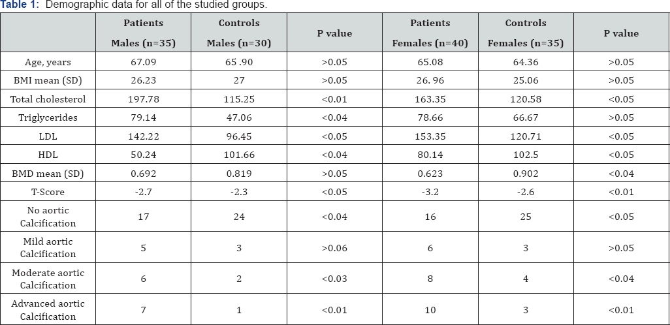Select the "Patients Males (n=35)" column header
Viewport: 670px width, 325px height.
pyautogui.click(x=143, y=33)
